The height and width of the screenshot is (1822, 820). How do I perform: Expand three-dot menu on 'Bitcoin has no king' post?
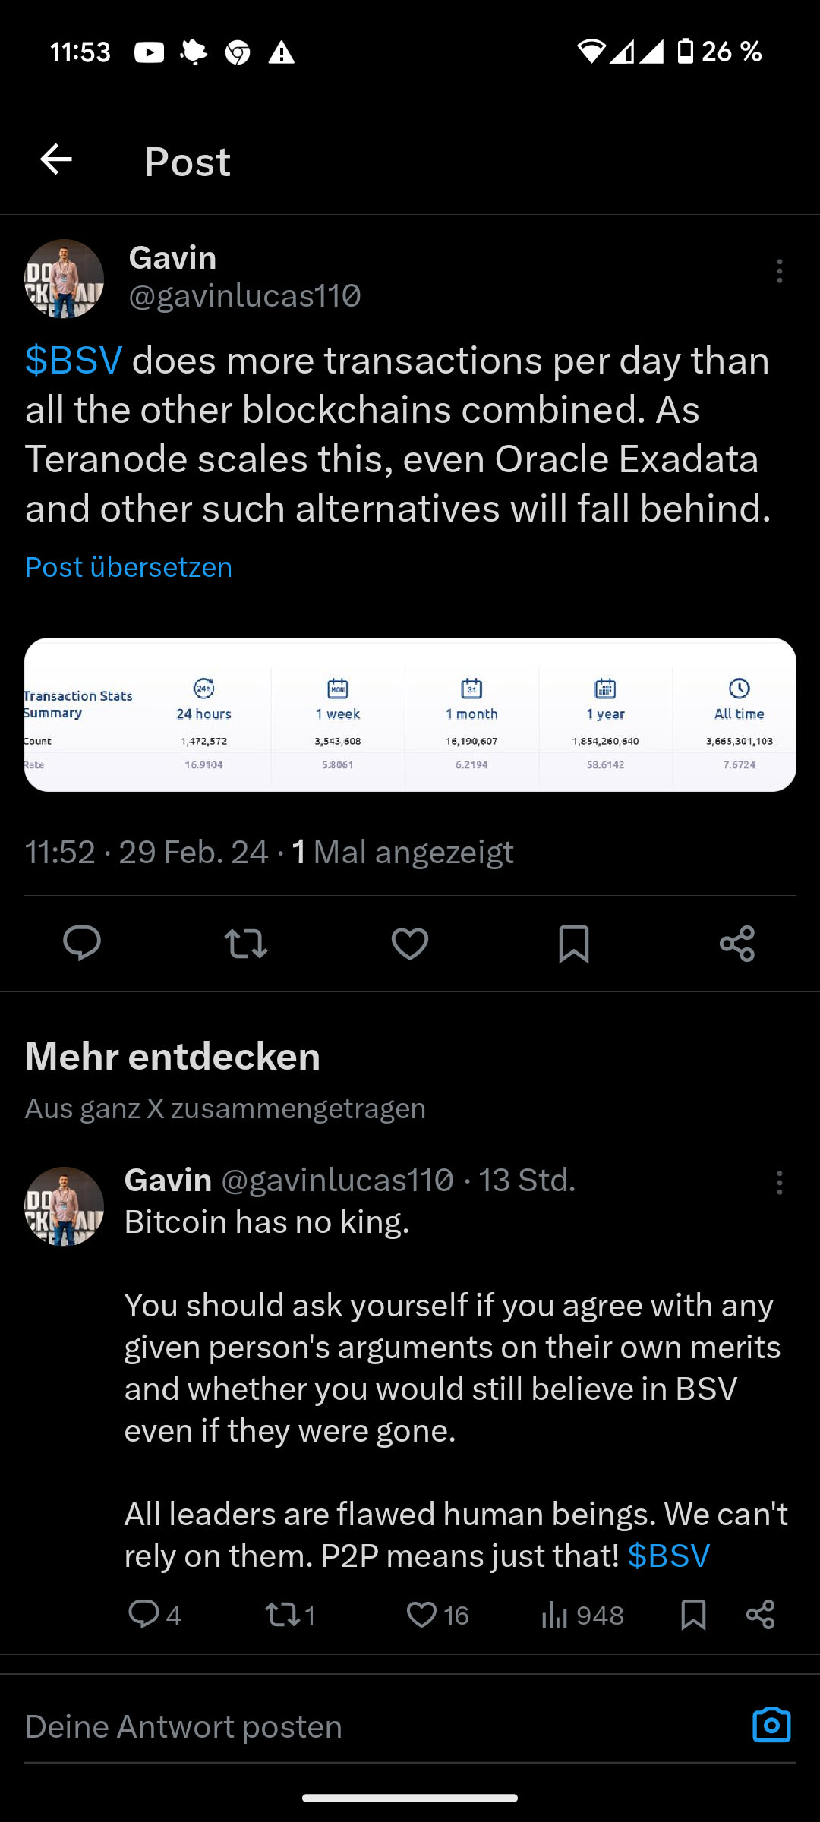(x=779, y=1183)
